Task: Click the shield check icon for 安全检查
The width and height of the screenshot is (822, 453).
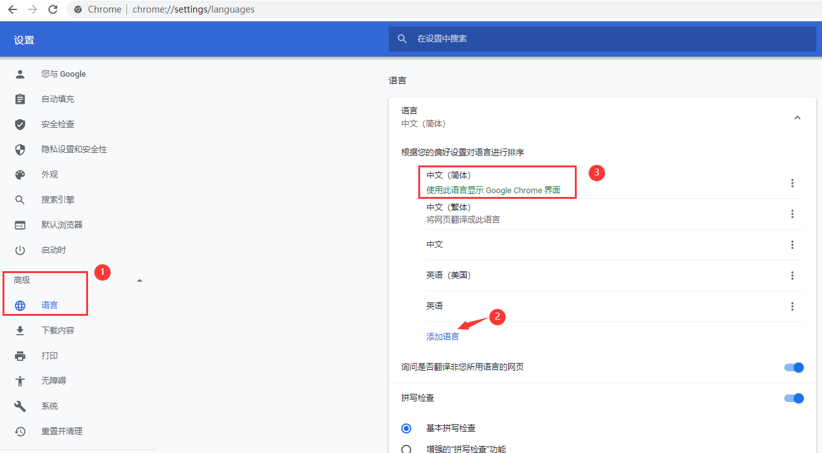Action: point(20,125)
